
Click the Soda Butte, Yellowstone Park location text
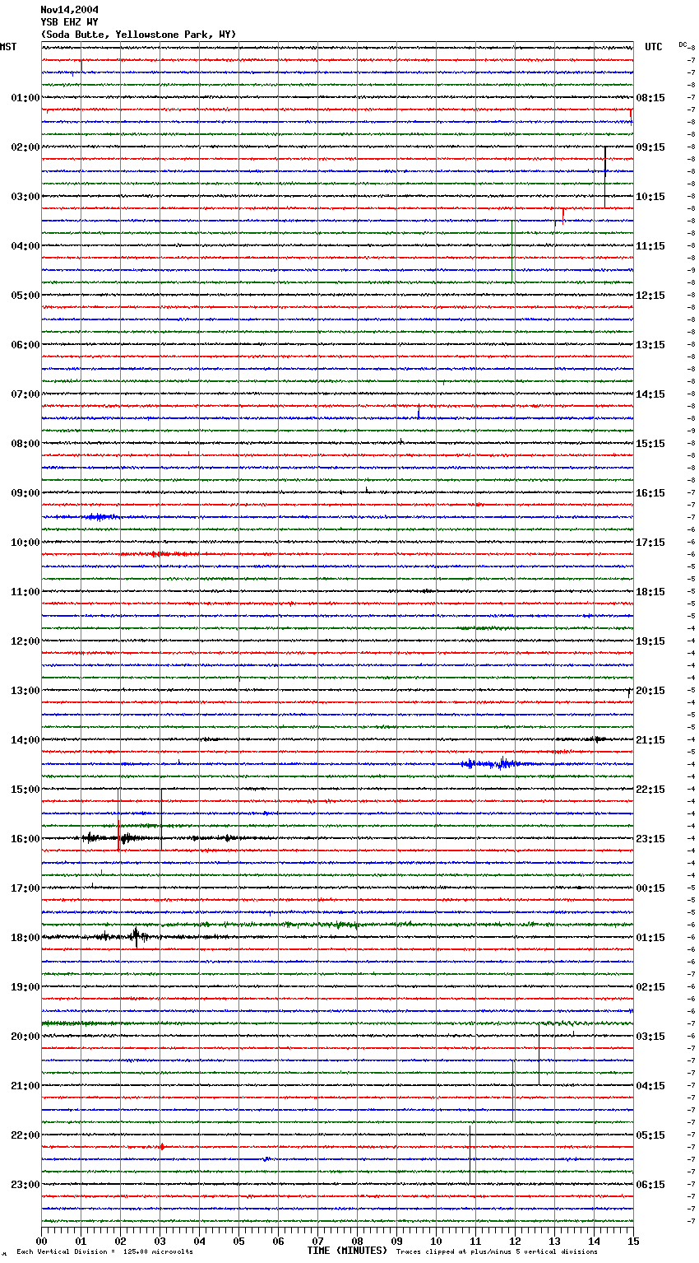pos(138,35)
